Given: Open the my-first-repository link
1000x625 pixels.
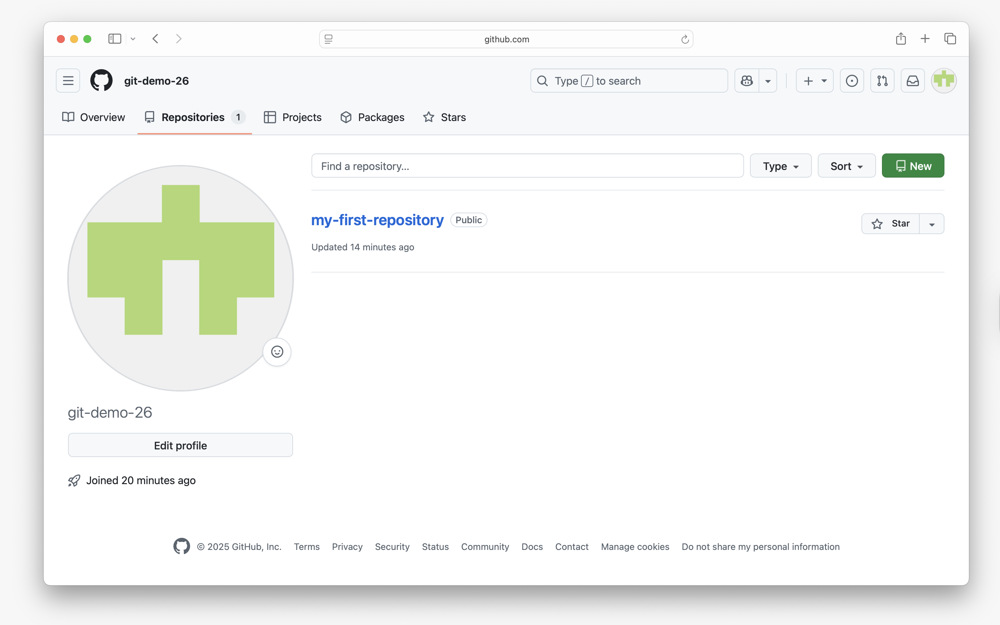Looking at the screenshot, I should coord(377,220).
